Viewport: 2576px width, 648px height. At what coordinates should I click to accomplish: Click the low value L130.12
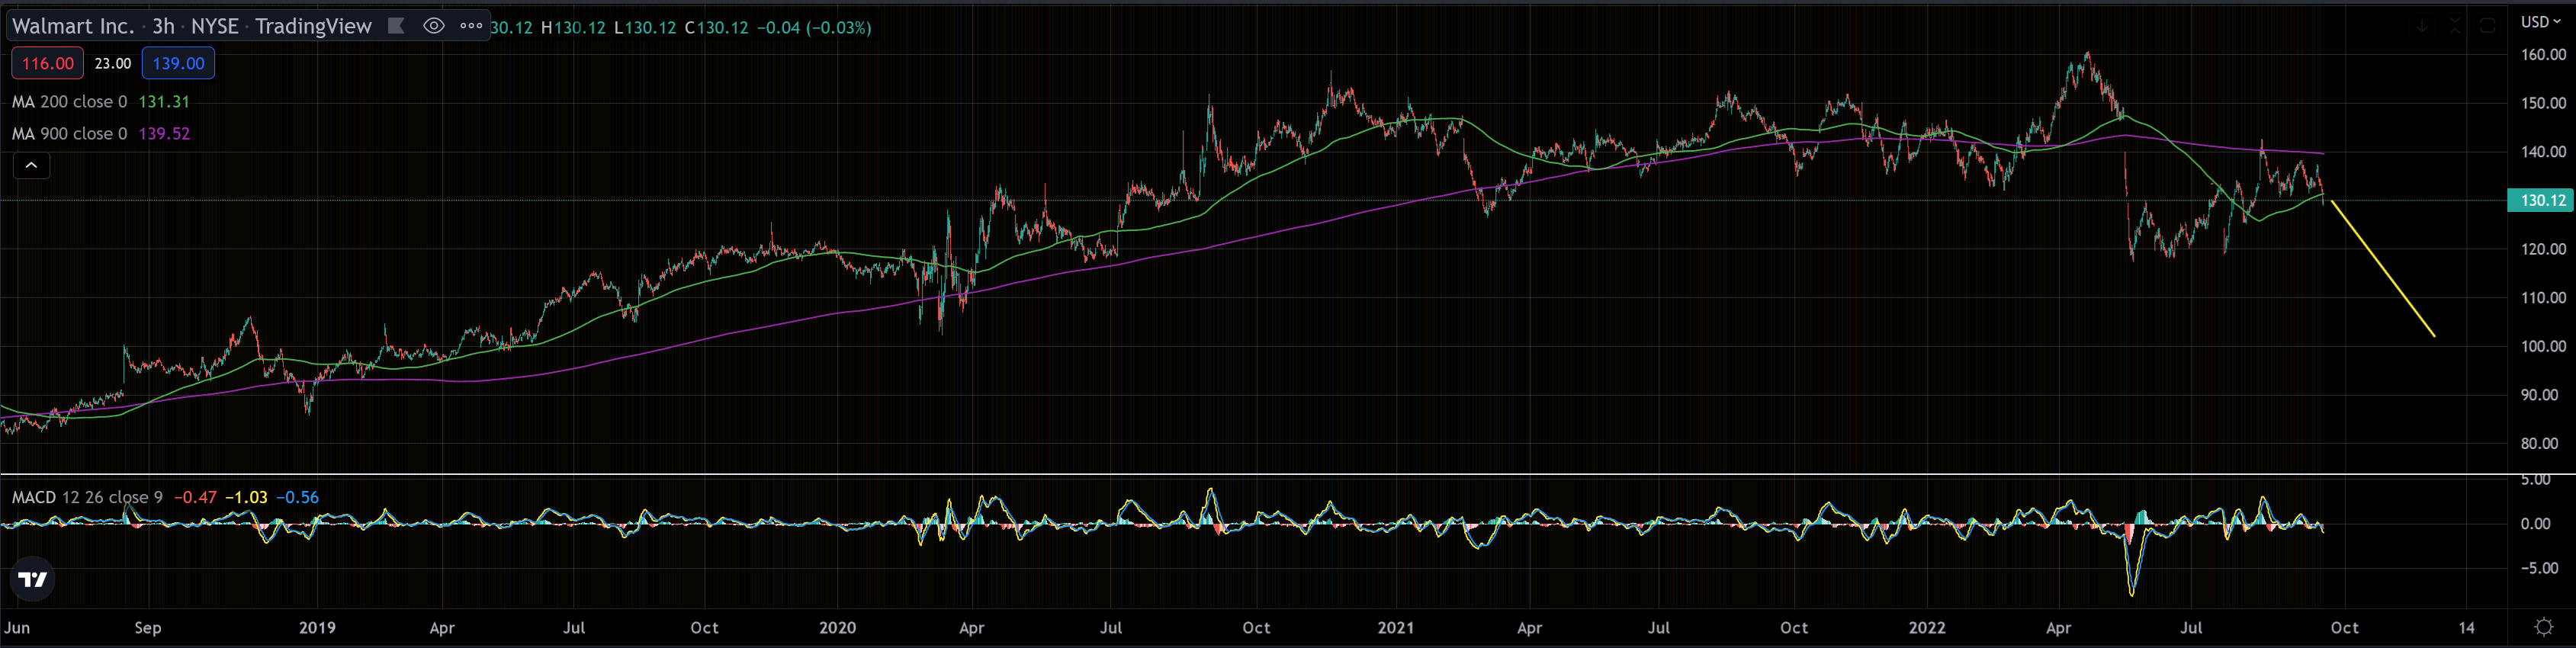(645, 28)
